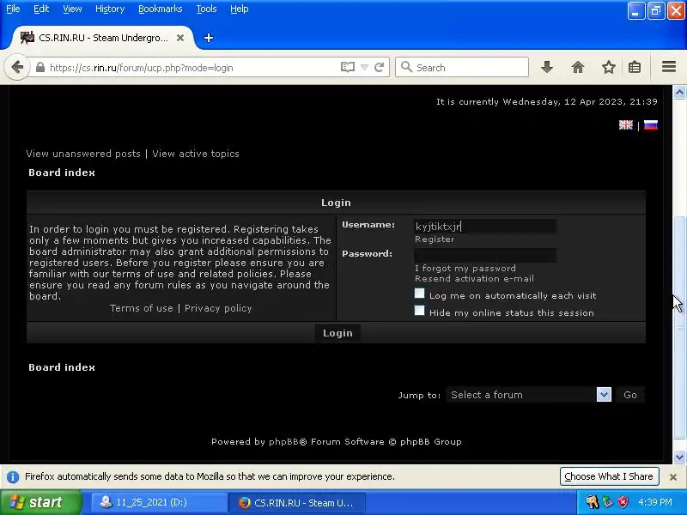The width and height of the screenshot is (687, 515).
Task: Open the History menu
Action: [x=110, y=9]
